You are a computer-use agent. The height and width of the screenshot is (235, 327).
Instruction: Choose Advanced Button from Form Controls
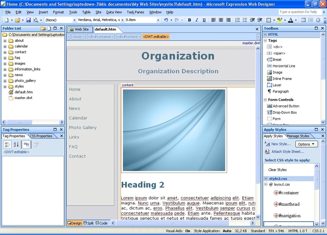[x=286, y=106]
